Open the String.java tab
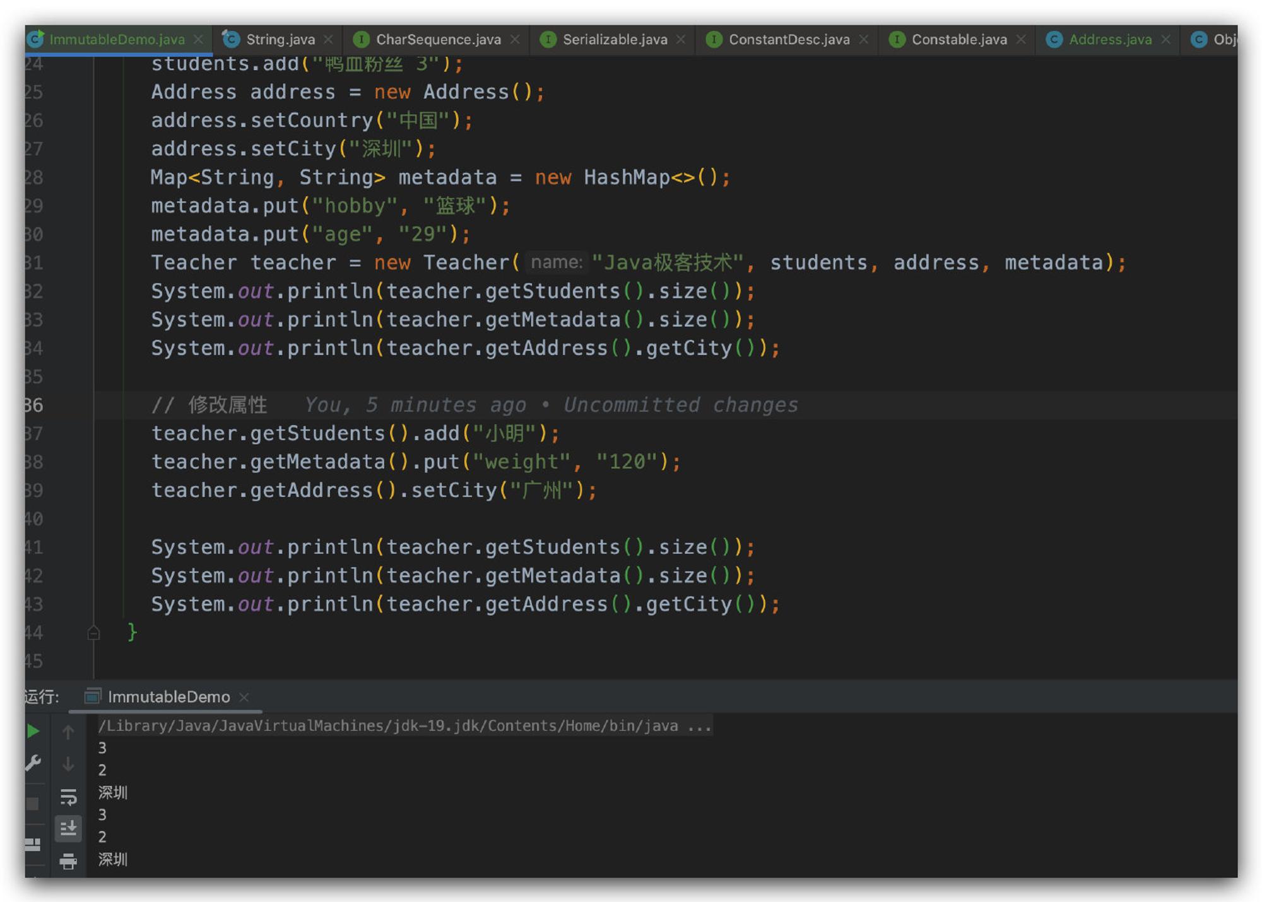 click(x=280, y=39)
